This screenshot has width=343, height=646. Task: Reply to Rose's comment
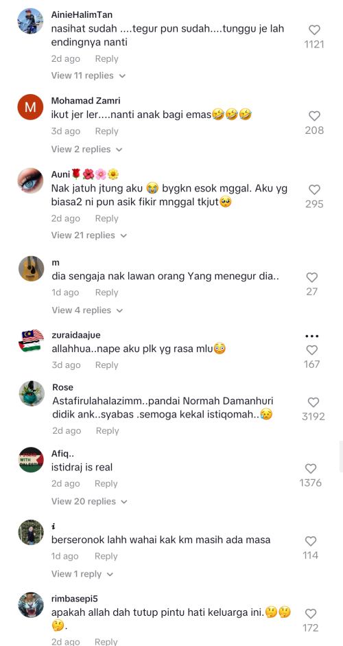click(108, 430)
